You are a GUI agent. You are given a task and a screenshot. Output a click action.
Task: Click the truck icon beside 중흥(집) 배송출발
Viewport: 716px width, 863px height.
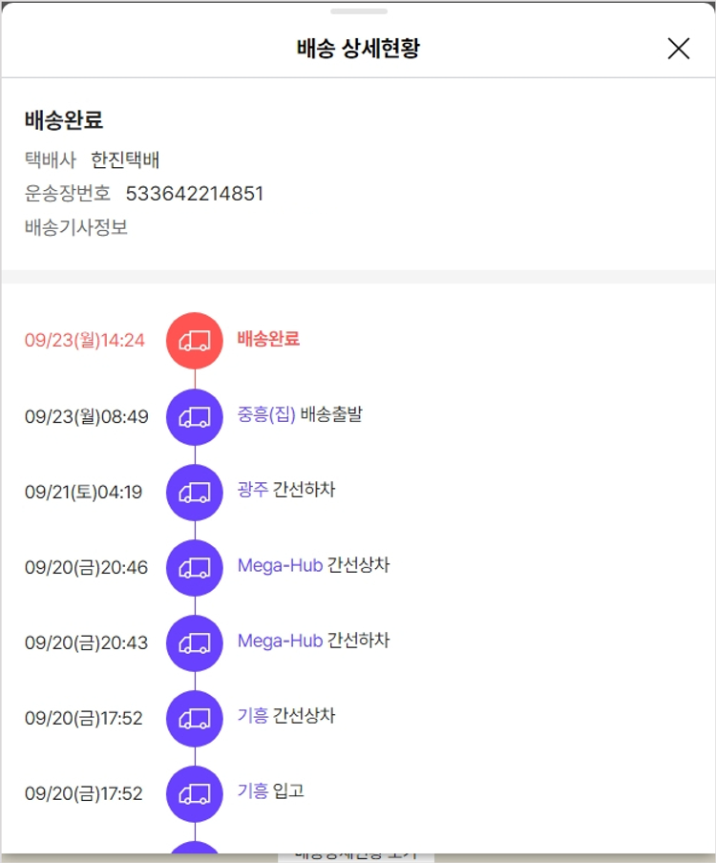pyautogui.click(x=195, y=416)
